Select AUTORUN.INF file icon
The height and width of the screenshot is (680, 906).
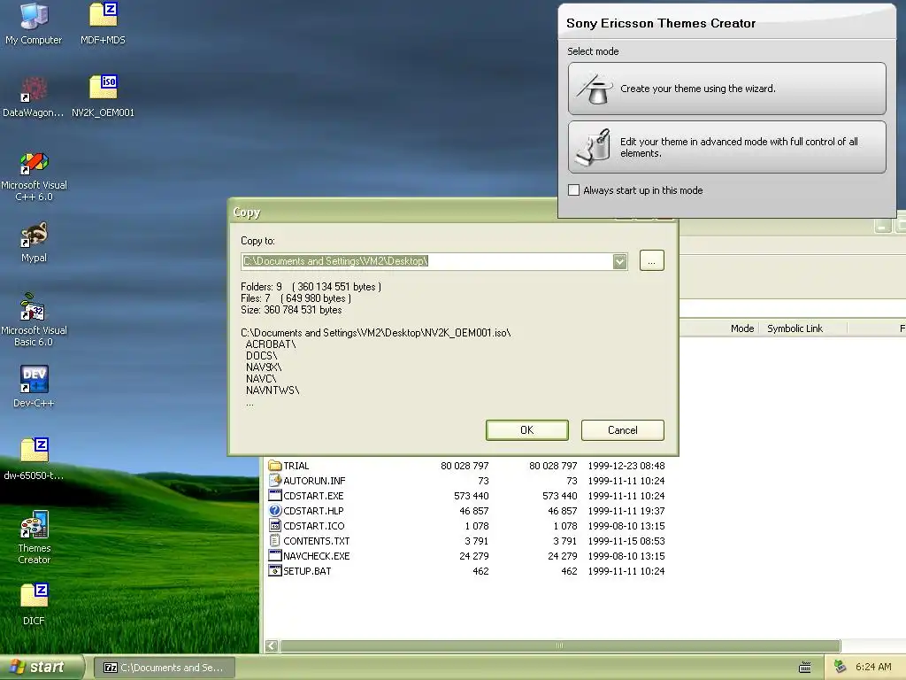274,481
